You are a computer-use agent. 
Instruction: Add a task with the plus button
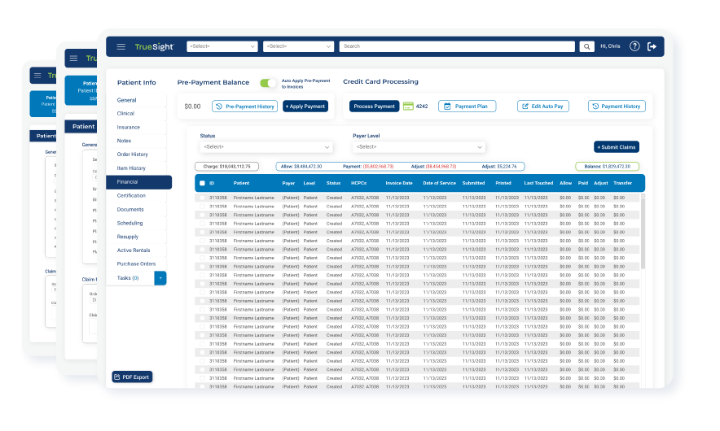point(160,278)
